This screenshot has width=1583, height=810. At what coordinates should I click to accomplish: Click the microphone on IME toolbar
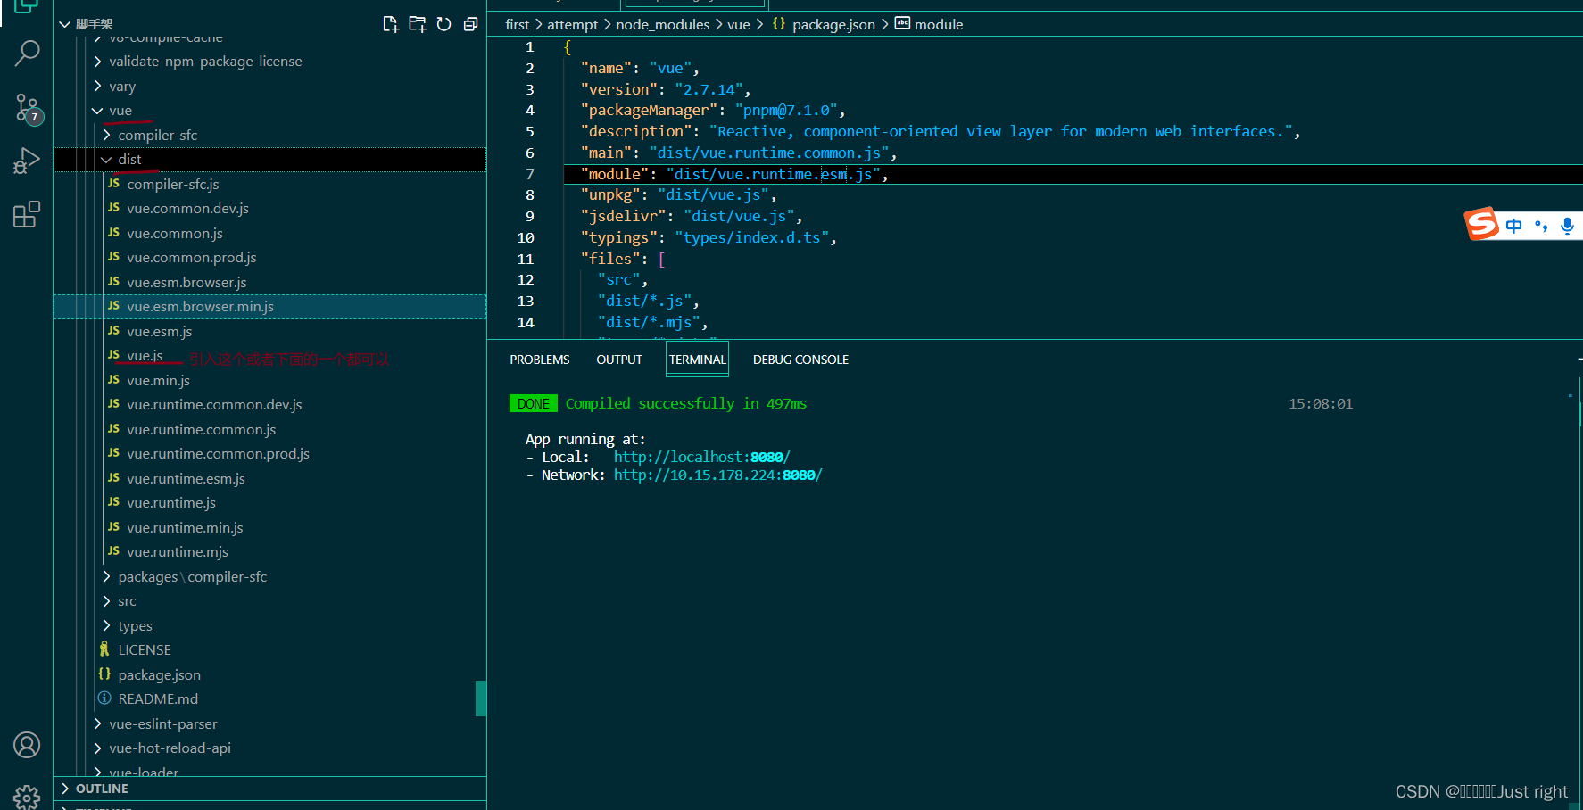click(x=1567, y=226)
